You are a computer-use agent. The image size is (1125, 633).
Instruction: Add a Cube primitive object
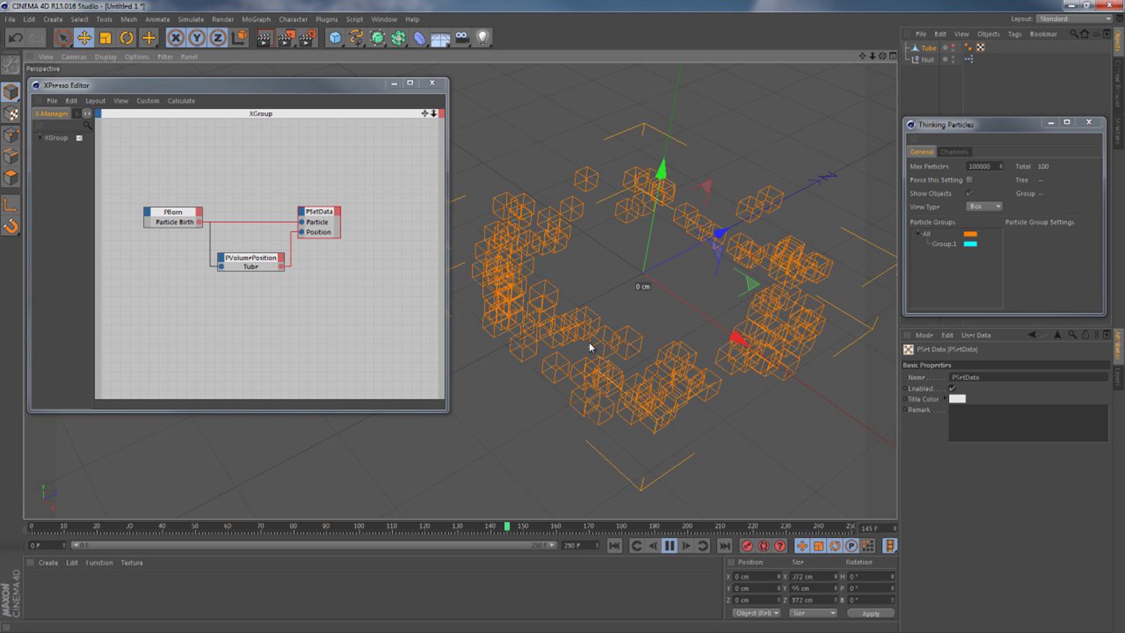click(335, 38)
